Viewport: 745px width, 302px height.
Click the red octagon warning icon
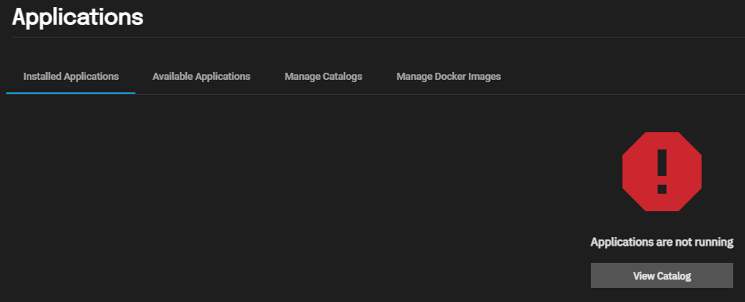click(x=662, y=171)
